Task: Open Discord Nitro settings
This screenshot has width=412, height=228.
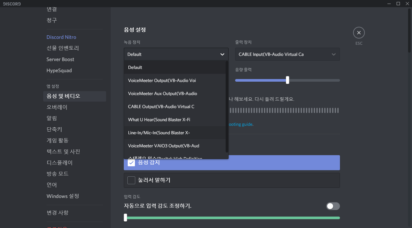Action: click(61, 37)
